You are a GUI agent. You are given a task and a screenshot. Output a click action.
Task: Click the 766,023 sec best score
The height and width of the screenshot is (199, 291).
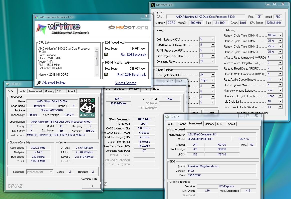[x=137, y=69]
